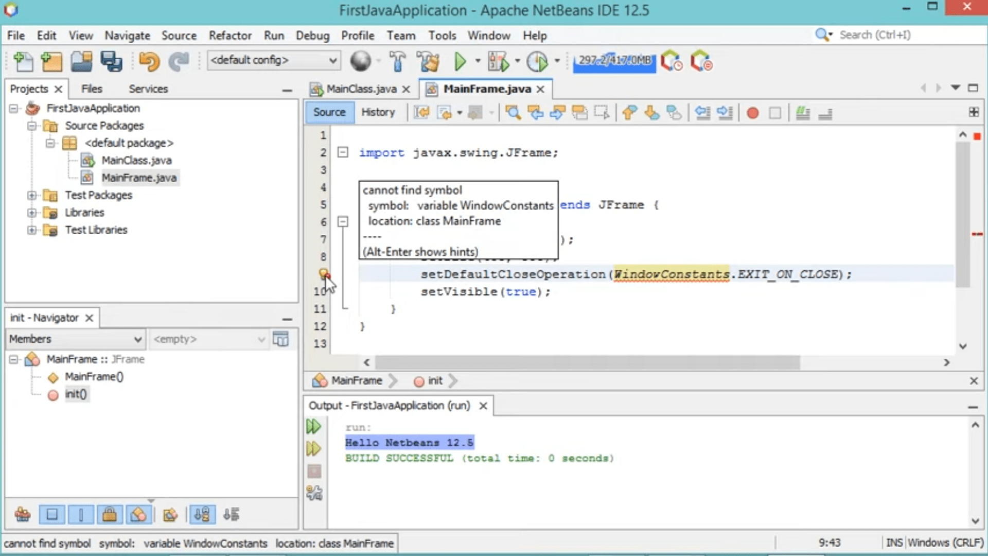
Task: Click the Run Project green arrow
Action: 460,62
